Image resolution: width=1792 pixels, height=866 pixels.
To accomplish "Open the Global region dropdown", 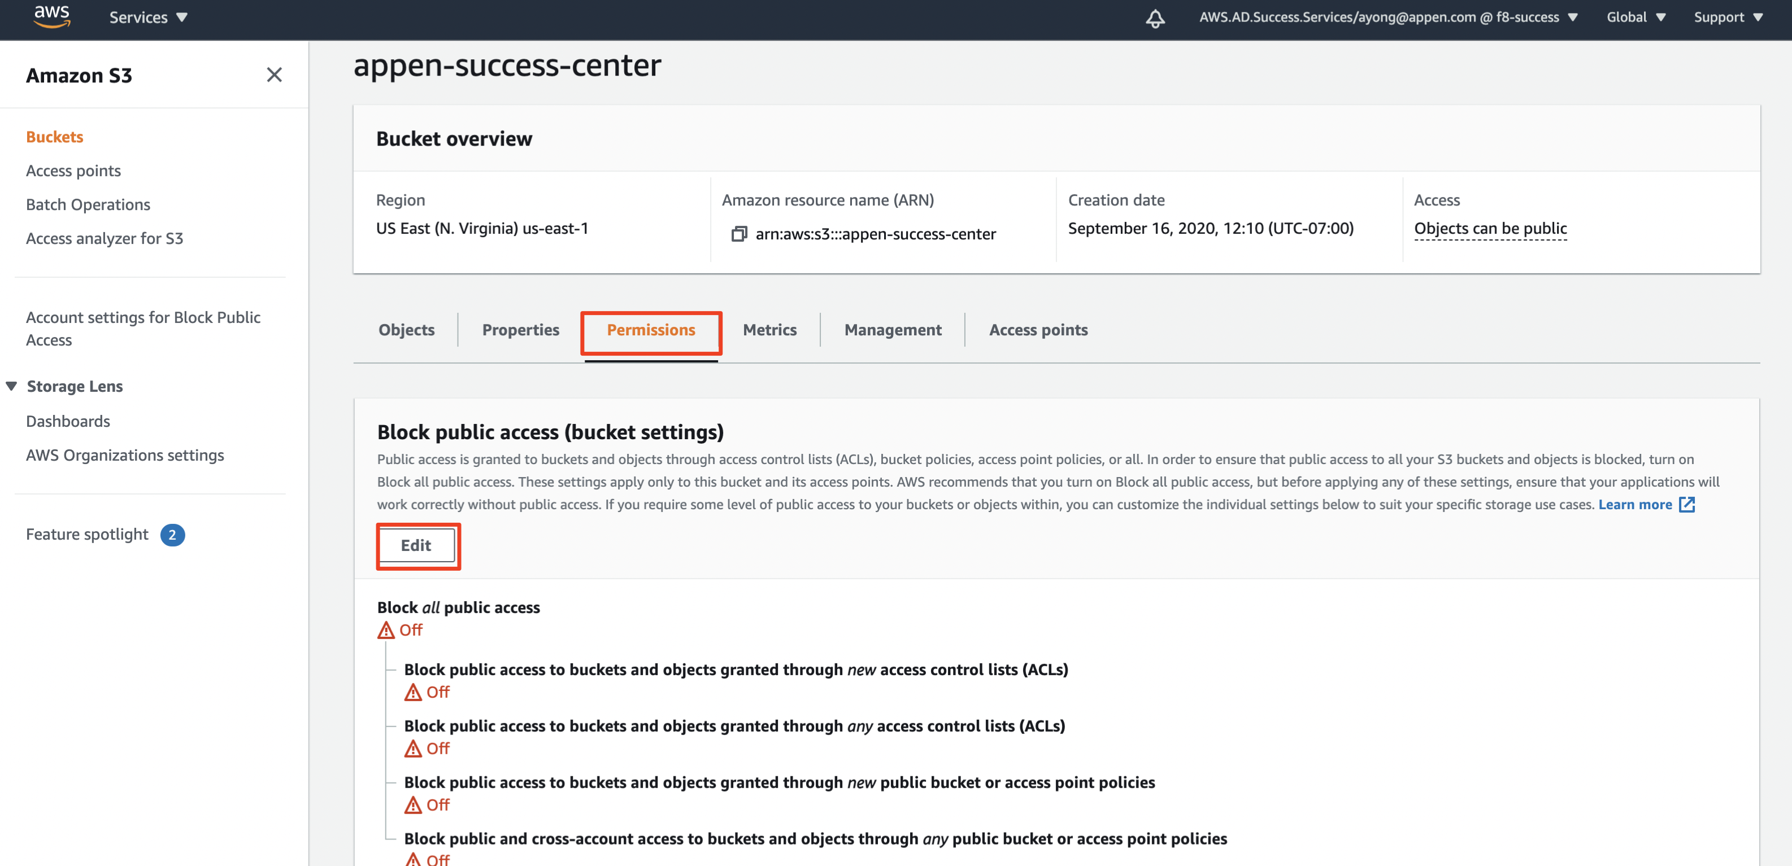I will pos(1636,18).
